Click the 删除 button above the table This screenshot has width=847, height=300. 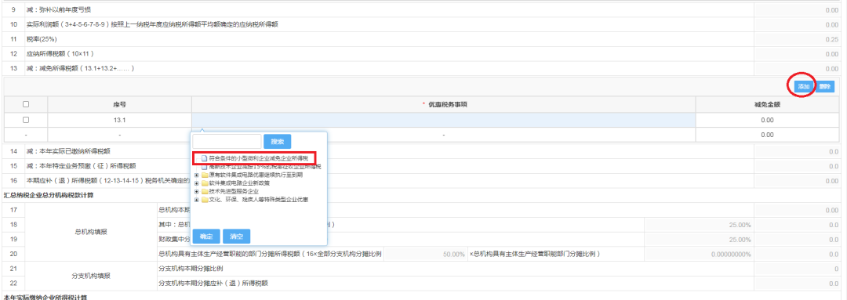pyautogui.click(x=825, y=86)
